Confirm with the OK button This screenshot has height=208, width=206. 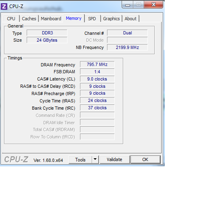pos(145,159)
